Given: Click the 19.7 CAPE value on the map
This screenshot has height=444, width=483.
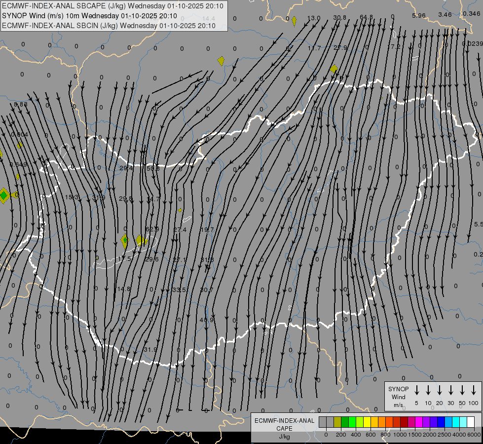Looking at the screenshot, I should 207,229.
